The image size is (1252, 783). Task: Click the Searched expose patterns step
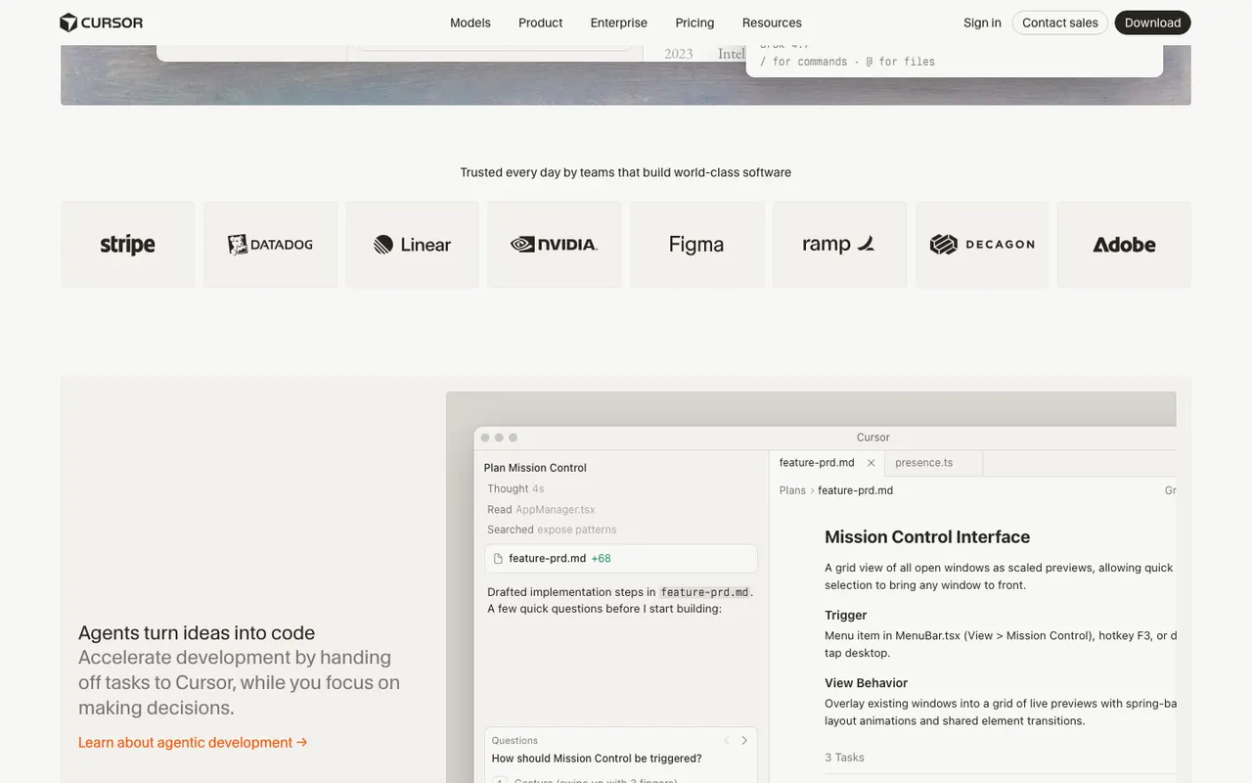552,530
